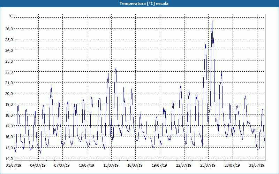279x174 pixels.
Task: Click the 17,0 y-axis value
Action: (x=9, y=126)
